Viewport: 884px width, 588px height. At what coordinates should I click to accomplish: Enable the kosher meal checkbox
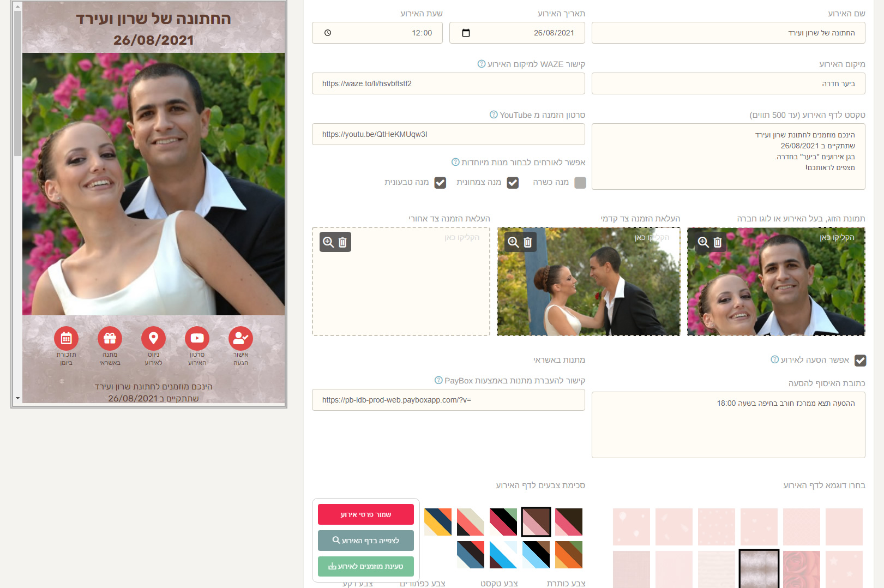(x=580, y=183)
